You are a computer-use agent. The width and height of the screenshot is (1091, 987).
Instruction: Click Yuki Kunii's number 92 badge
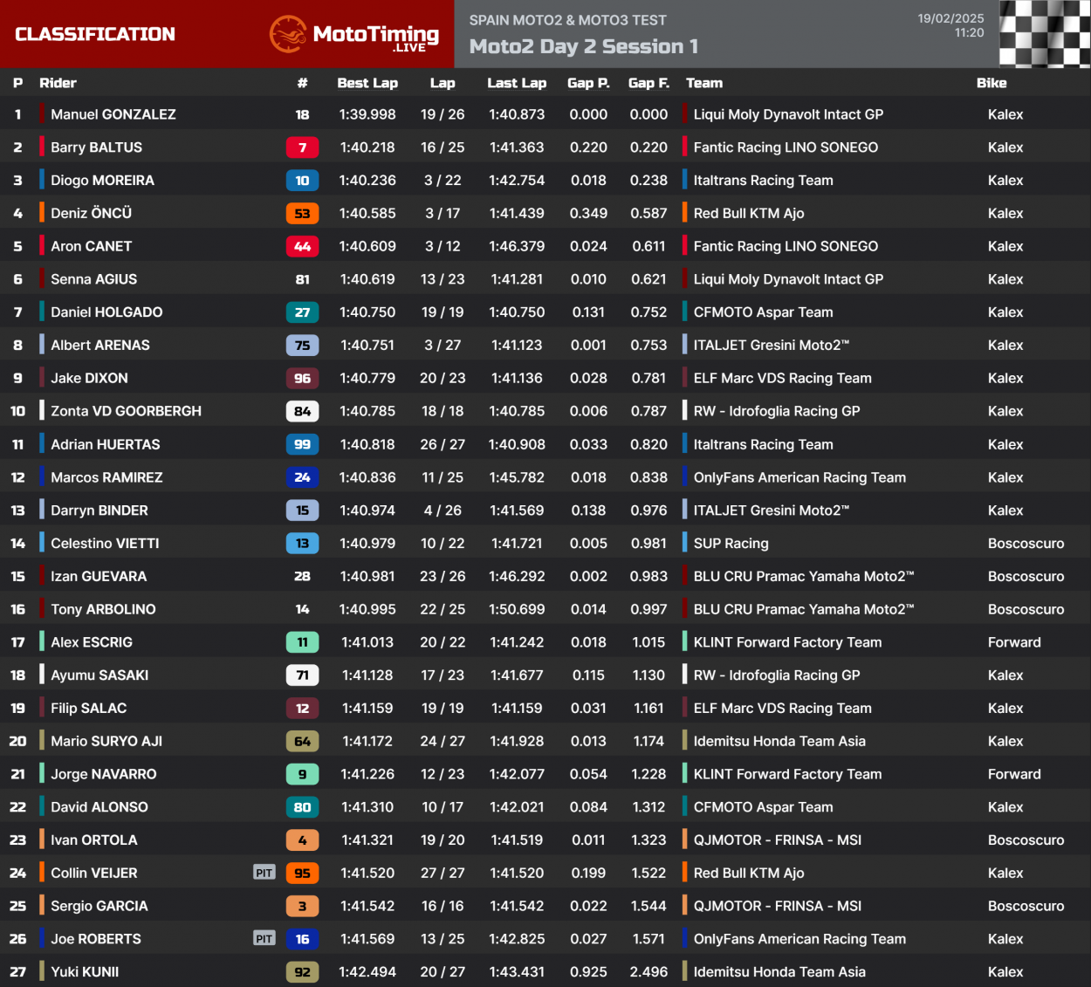pos(302,971)
